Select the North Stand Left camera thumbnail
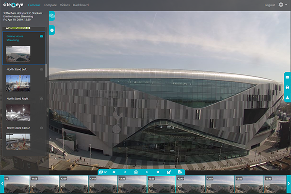 click(18, 83)
